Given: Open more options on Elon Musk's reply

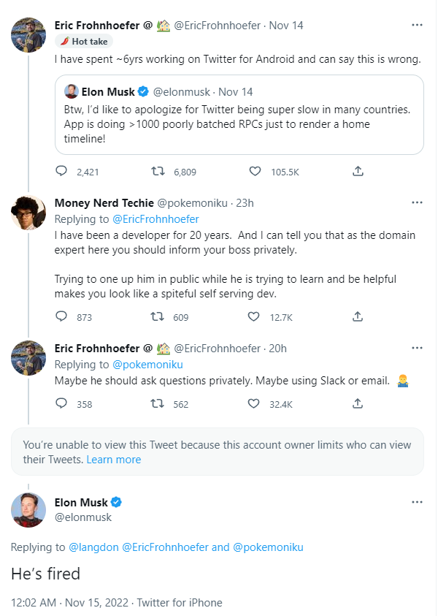Looking at the screenshot, I should [417, 503].
